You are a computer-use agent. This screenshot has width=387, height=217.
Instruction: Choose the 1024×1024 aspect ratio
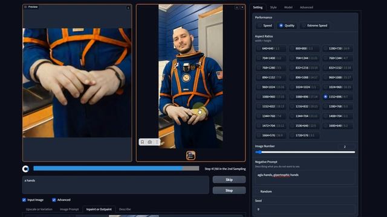[x=304, y=87]
